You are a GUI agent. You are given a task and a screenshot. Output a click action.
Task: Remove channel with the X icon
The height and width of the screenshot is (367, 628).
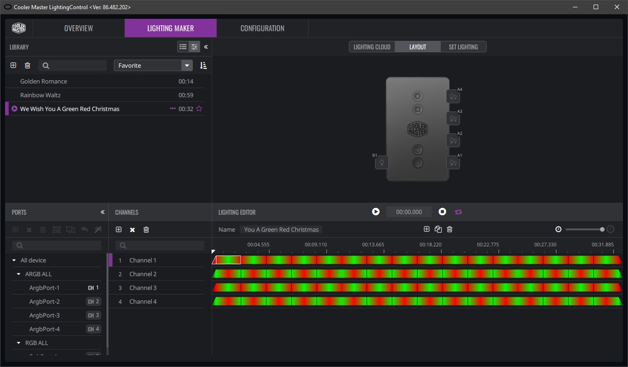[x=132, y=230]
